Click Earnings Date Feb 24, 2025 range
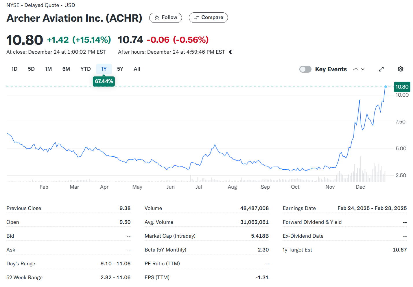Screen dimensions: 413x287 pos(372,208)
